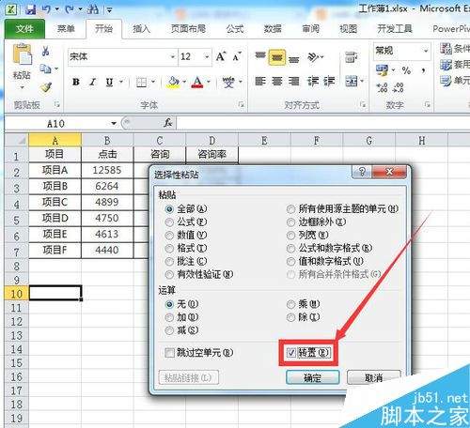Click the Decrease Indent icon
Viewport: 470px width, 428px height.
pos(313,82)
